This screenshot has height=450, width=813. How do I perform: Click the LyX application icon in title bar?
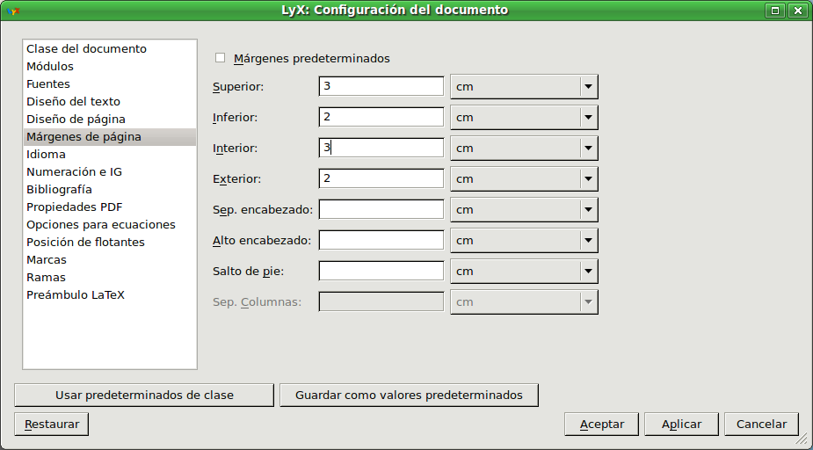(13, 11)
